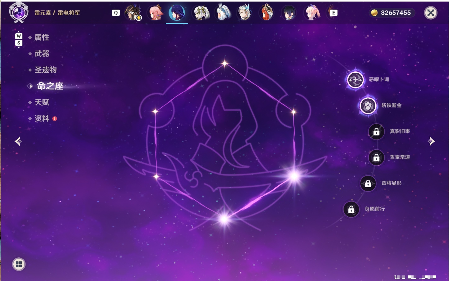Image resolution: width=449 pixels, height=281 pixels.
Task: Click the locked 负愿前行 constellation node
Action: (351, 209)
